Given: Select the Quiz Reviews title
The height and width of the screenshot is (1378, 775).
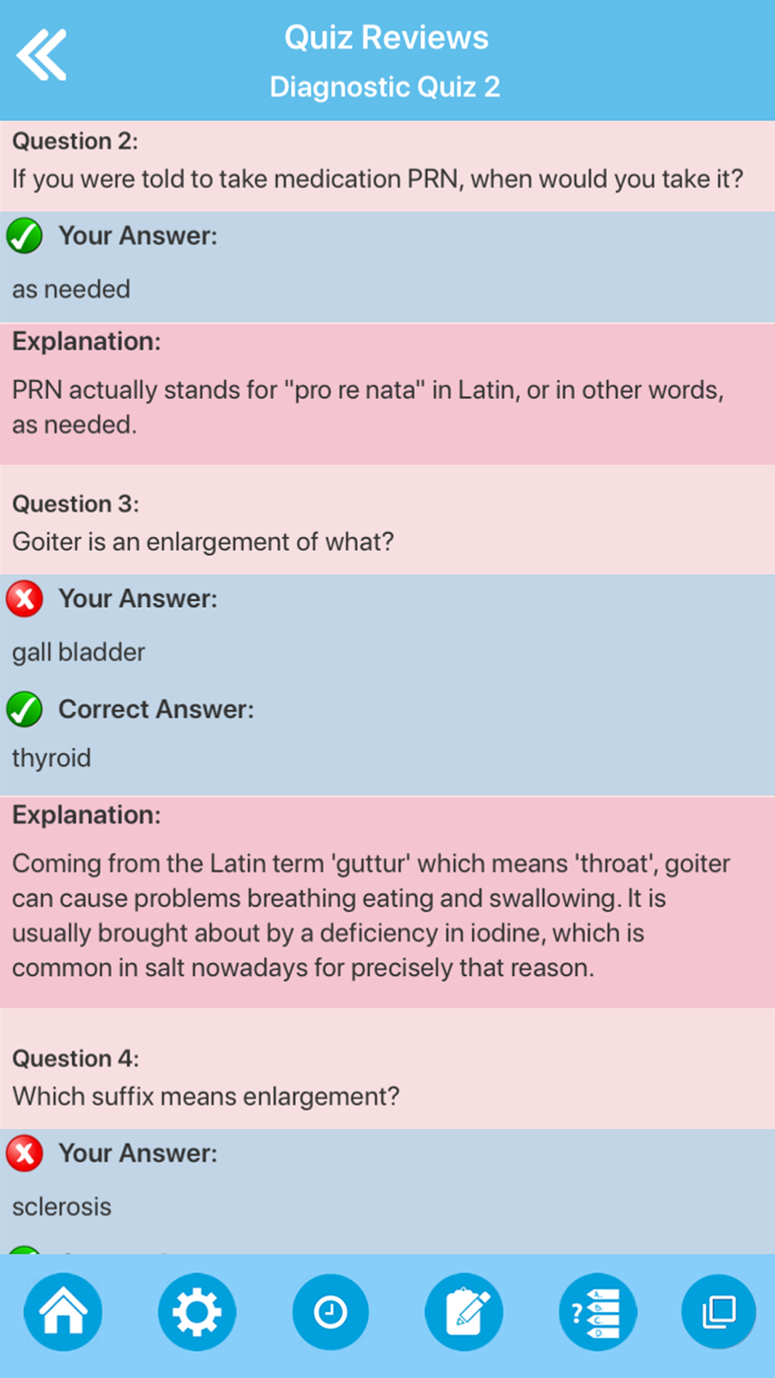Looking at the screenshot, I should (387, 37).
